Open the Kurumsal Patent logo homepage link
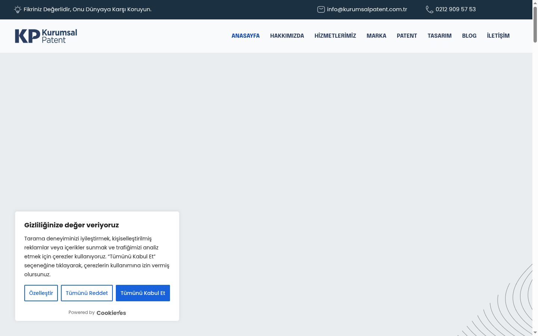 [x=46, y=36]
